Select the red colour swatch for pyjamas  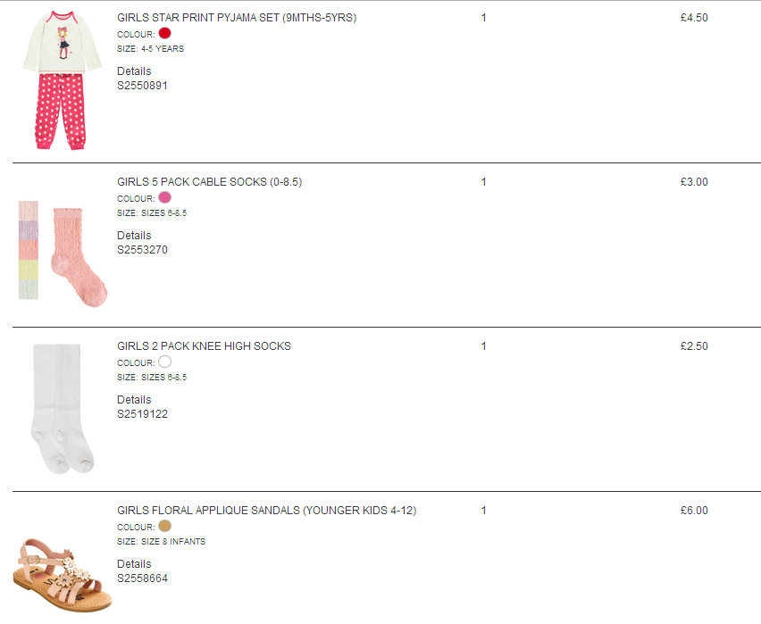(165, 34)
